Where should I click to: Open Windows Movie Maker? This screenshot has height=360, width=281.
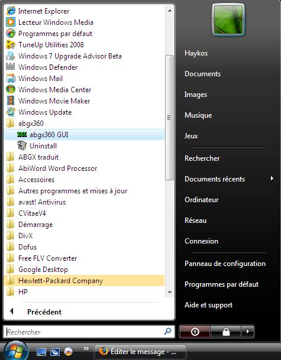48,101
